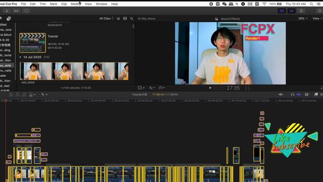The image size is (323, 182).
Task: Click the Overwrite clip edit icon
Action: tap(31, 95)
